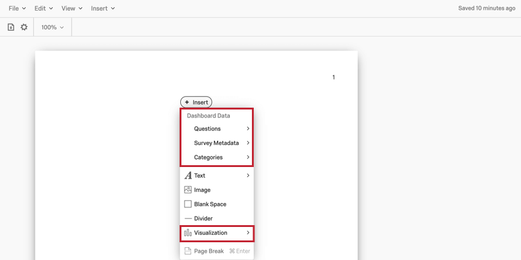The height and width of the screenshot is (260, 521).
Task: Expand the Text submenu chevron
Action: pos(248,176)
